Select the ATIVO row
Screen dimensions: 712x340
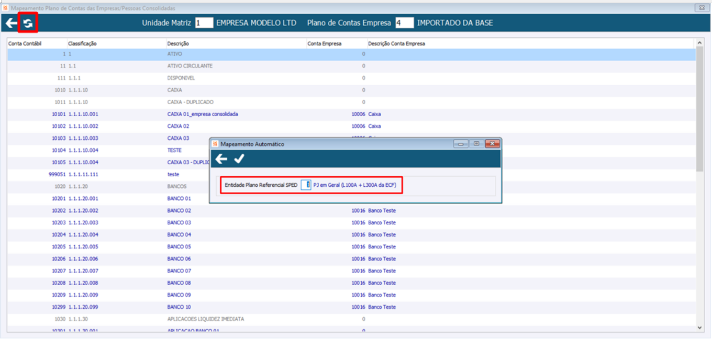tap(351, 54)
